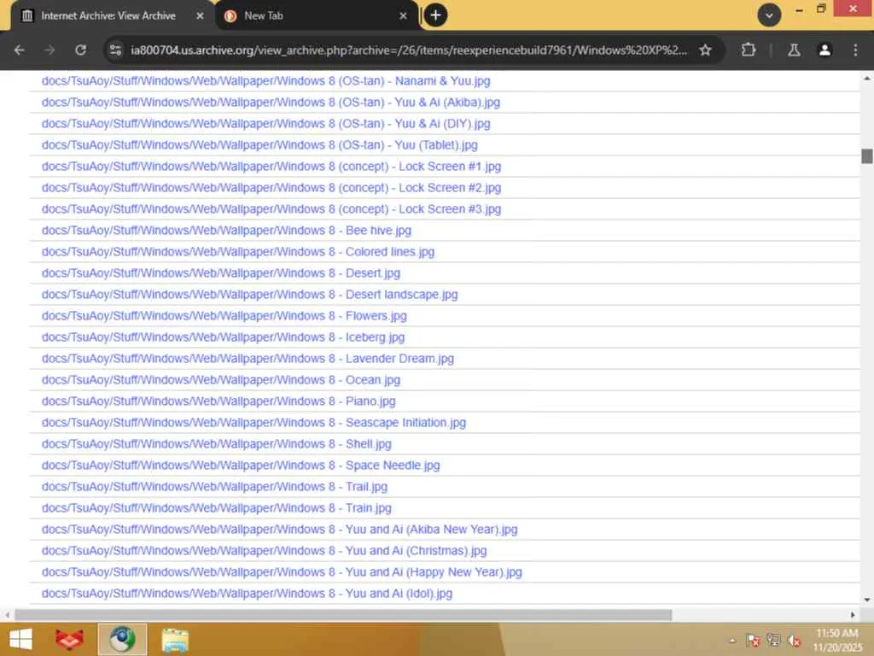Open Windows 8 (OS-tan) - Yuu & Ai (DIY).jpg

266,123
